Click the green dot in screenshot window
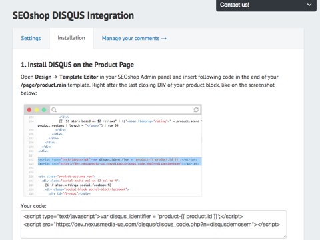320x240 pixels. pos(44,110)
